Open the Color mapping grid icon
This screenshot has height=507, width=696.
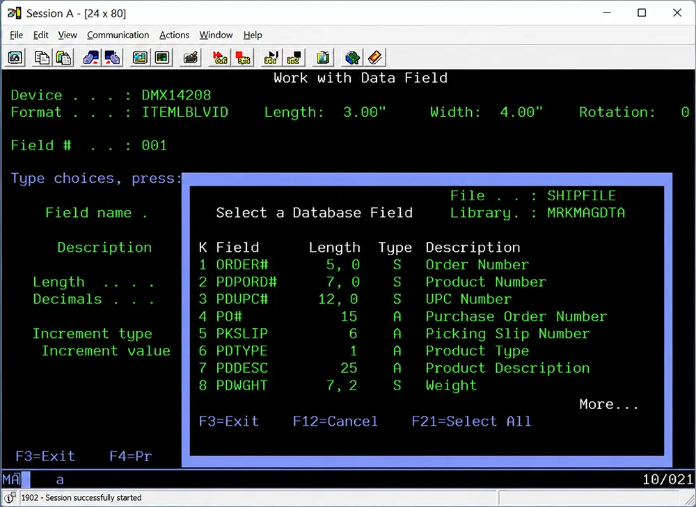(162, 58)
